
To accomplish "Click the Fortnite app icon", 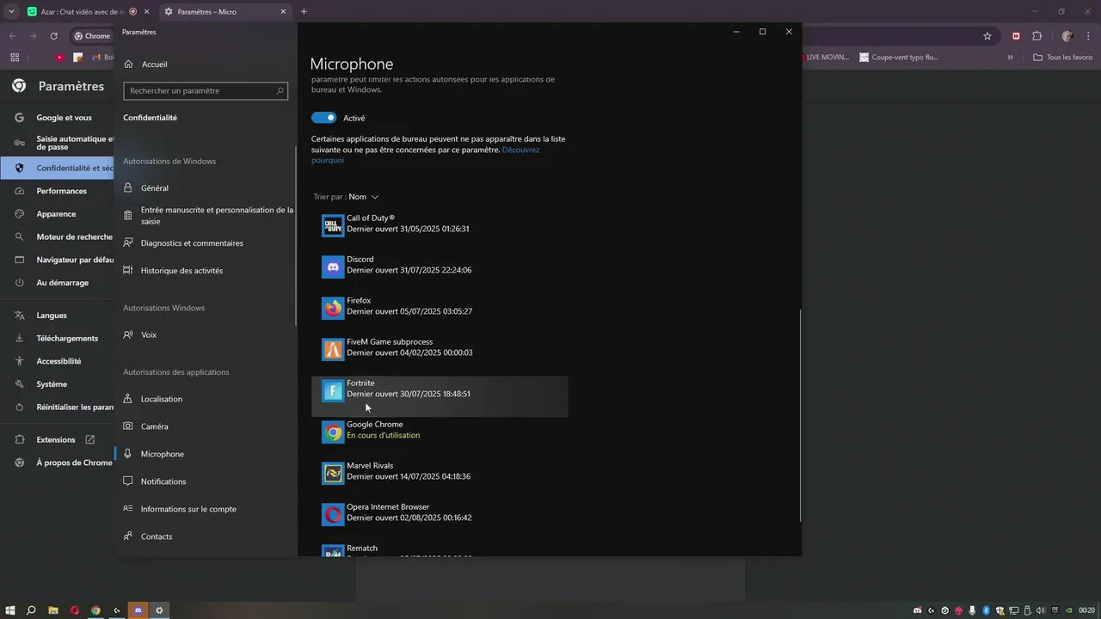I will point(333,390).
